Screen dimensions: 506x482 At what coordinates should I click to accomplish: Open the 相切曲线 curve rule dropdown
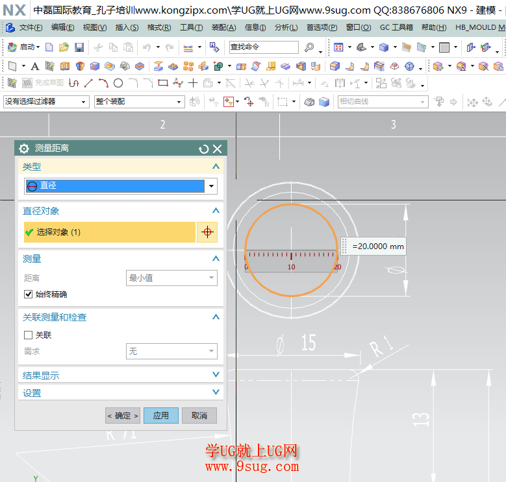click(x=383, y=102)
